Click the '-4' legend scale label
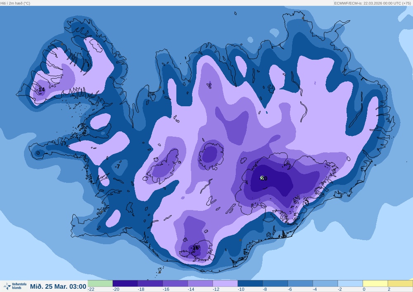 pos(315,289)
